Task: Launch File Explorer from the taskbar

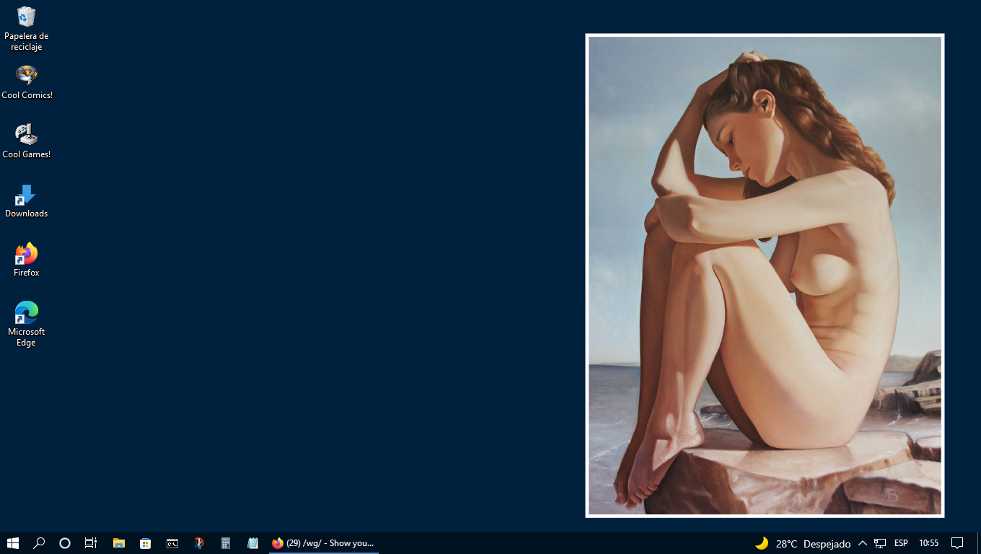Action: 119,543
